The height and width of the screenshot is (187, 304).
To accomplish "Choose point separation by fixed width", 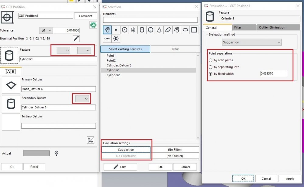I will (211, 74).
